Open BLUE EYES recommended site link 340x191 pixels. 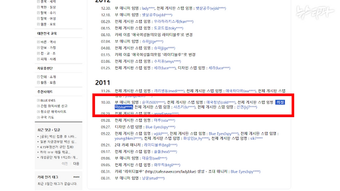48,101
